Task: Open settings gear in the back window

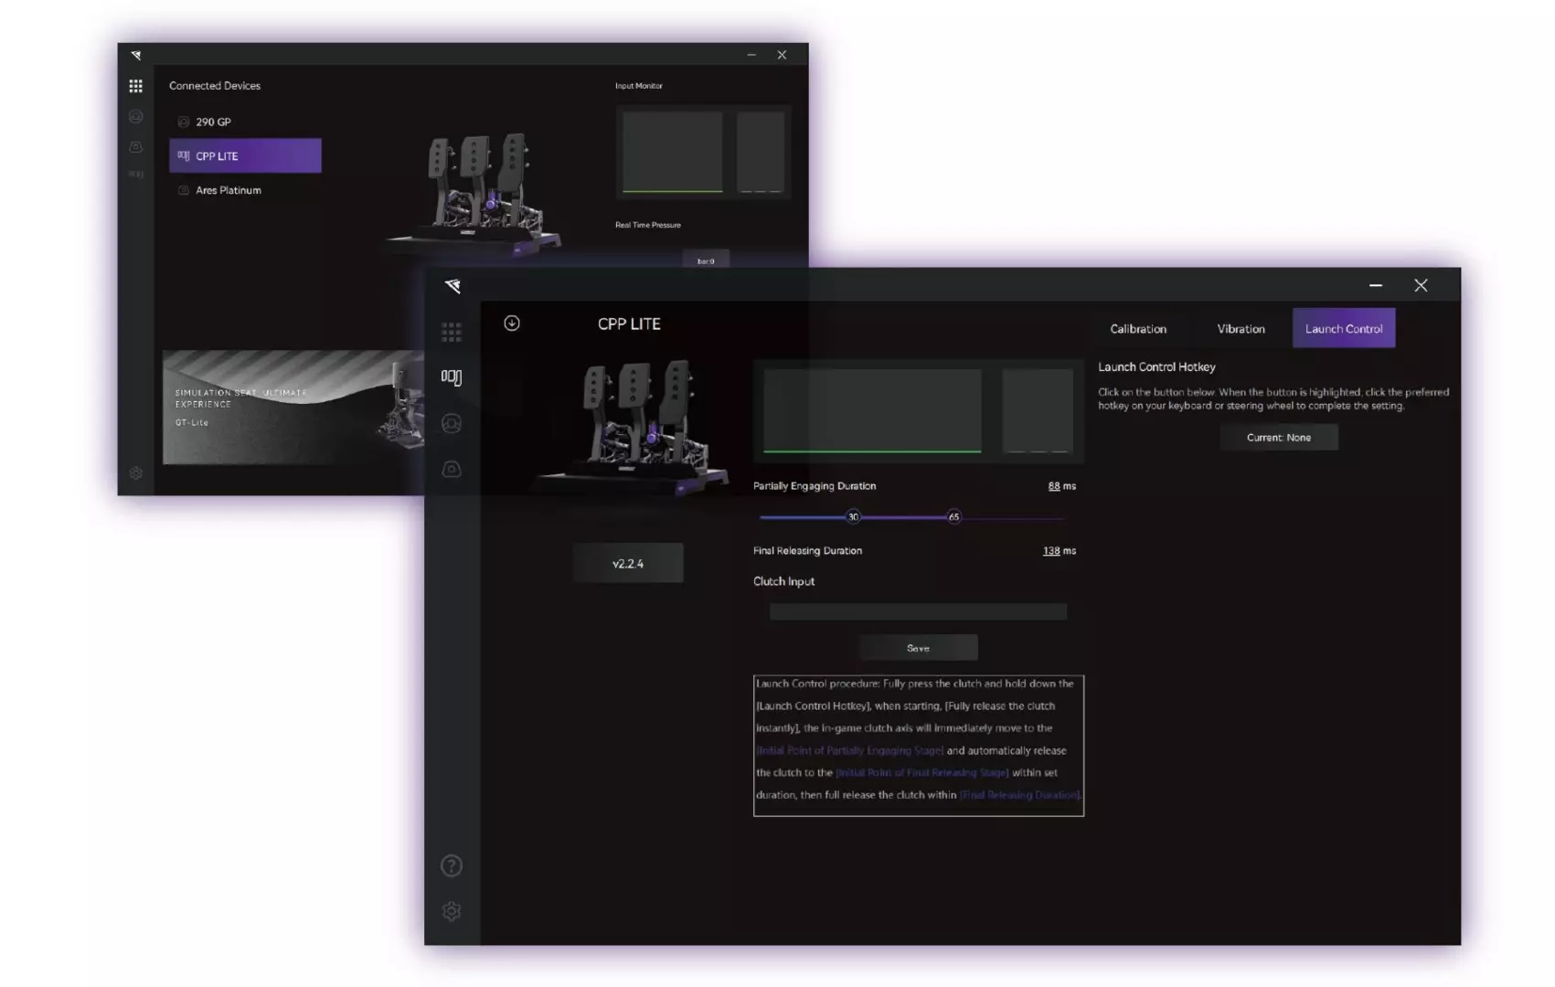Action: pyautogui.click(x=135, y=473)
